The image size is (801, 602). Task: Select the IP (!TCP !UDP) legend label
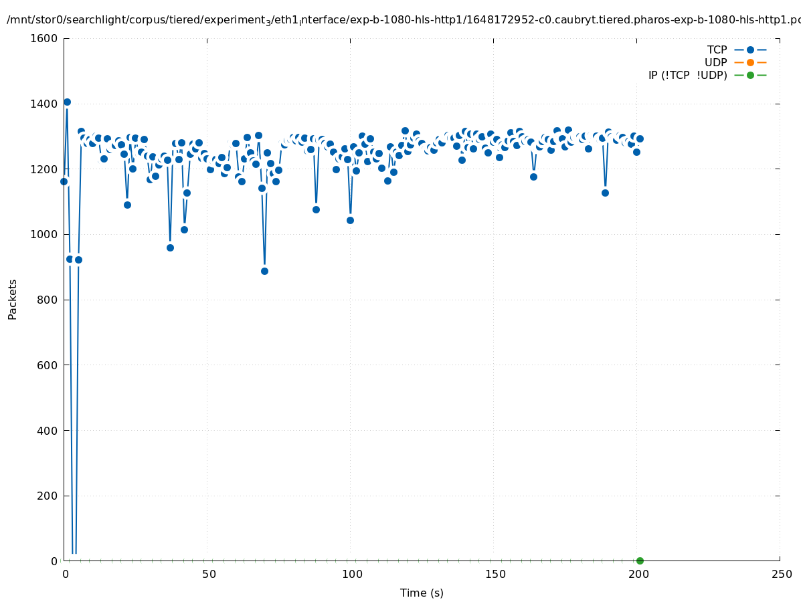[687, 75]
